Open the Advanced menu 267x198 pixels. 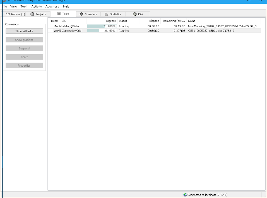tap(52, 6)
